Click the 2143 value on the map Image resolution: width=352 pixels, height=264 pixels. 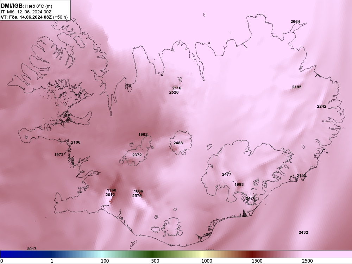pos(301,176)
